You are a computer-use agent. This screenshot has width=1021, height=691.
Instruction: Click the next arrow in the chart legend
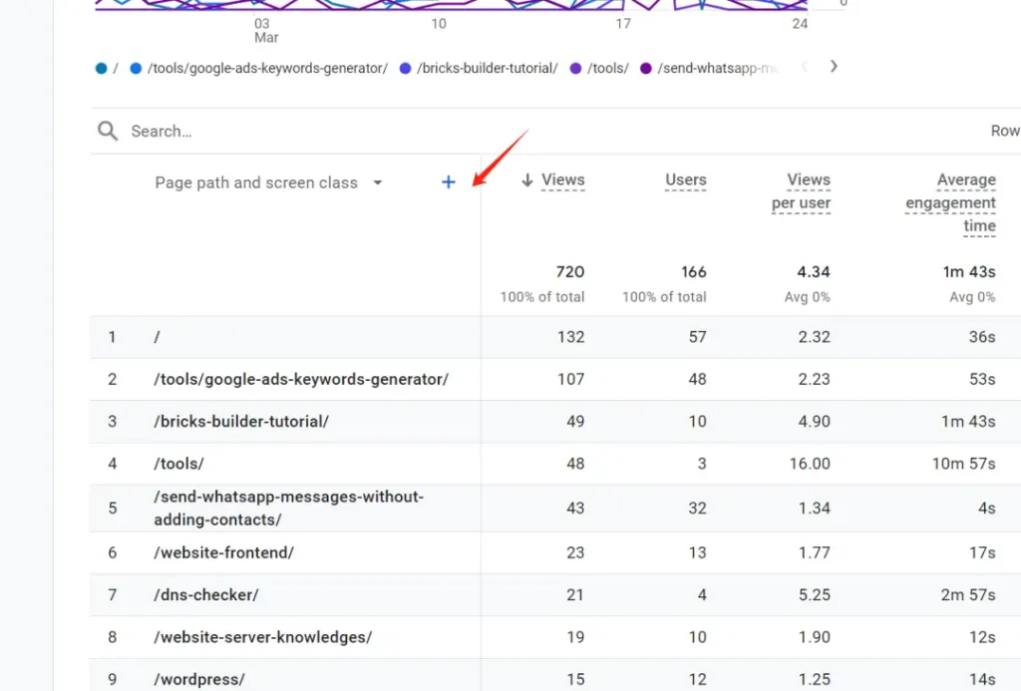coord(834,67)
